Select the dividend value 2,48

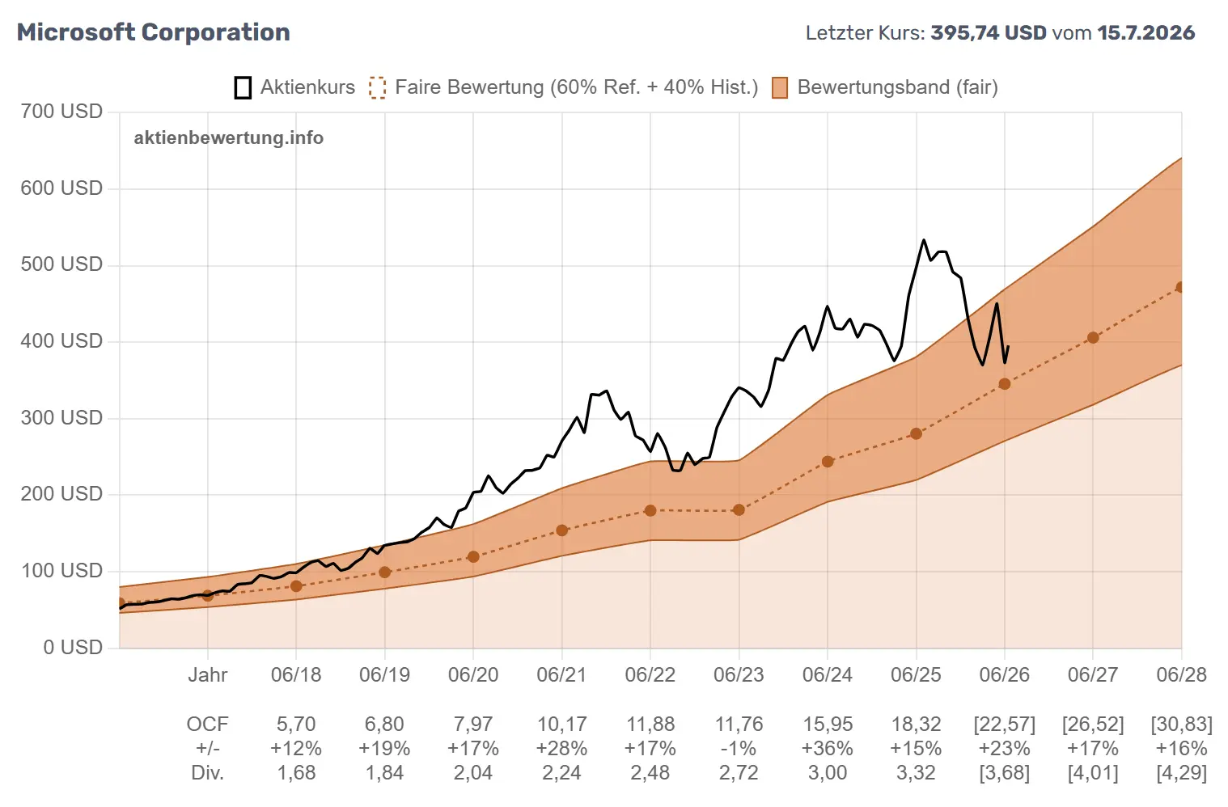pos(650,773)
